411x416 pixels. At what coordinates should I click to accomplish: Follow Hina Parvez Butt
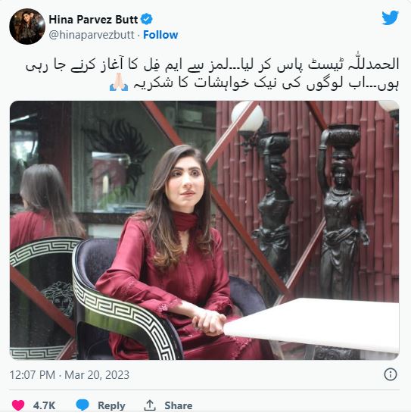(160, 35)
